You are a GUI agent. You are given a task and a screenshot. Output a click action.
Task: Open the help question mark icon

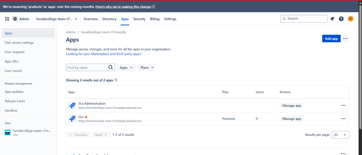click(x=341, y=19)
